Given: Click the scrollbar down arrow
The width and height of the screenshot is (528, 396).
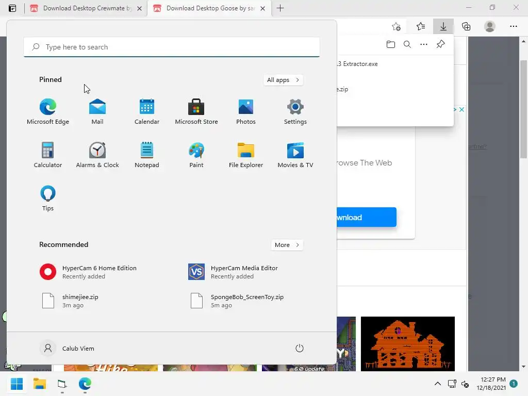Looking at the screenshot, I should click(523, 367).
